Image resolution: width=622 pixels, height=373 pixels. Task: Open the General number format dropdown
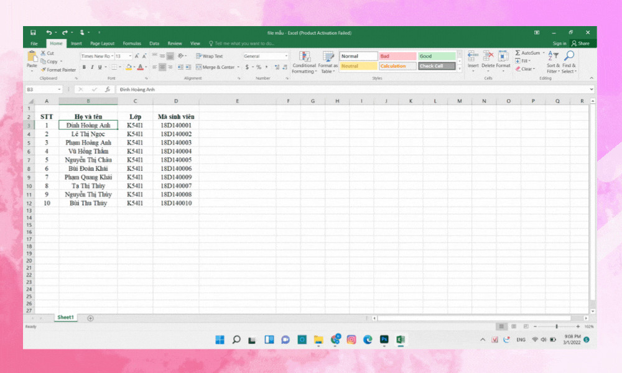pos(286,56)
